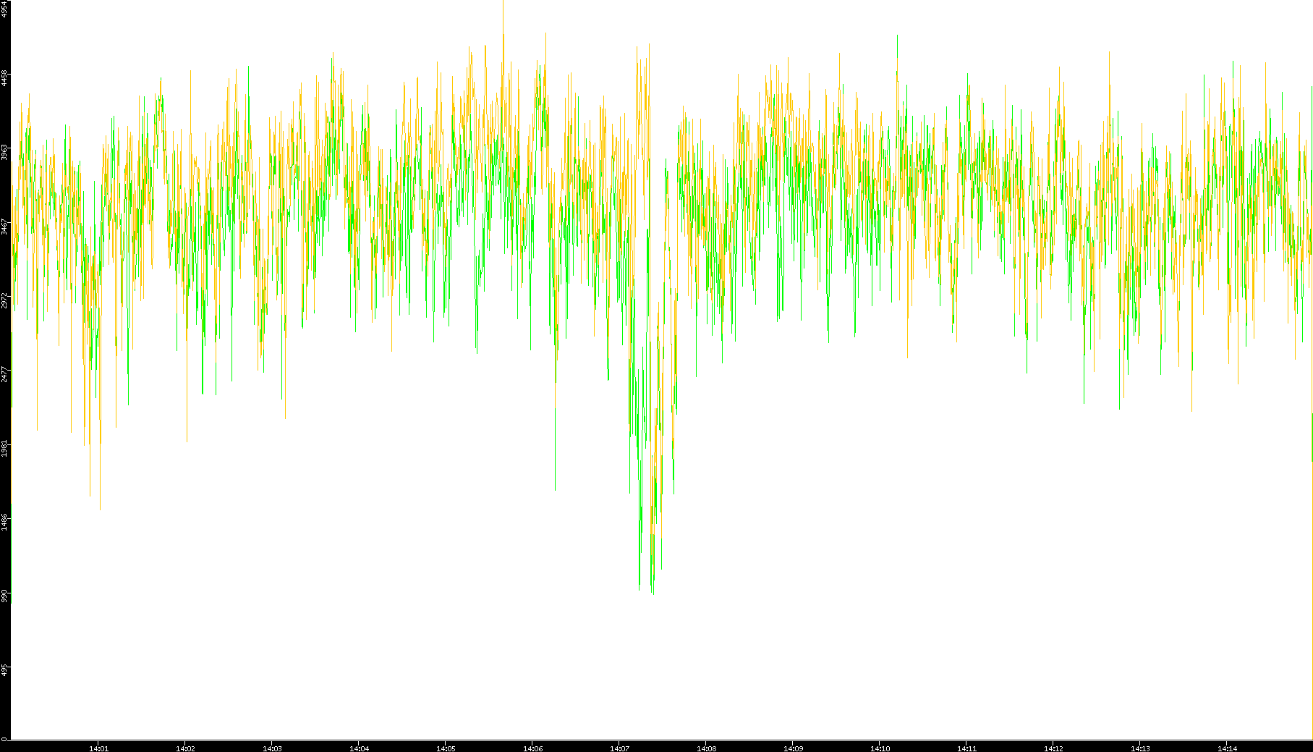Click the 1981 value axis label
1313x752 pixels.
[4, 447]
